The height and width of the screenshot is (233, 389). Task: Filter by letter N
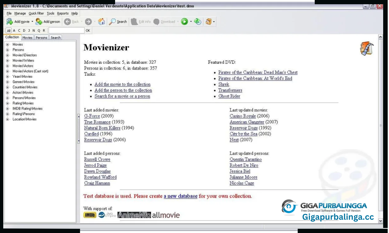coord(34,30)
